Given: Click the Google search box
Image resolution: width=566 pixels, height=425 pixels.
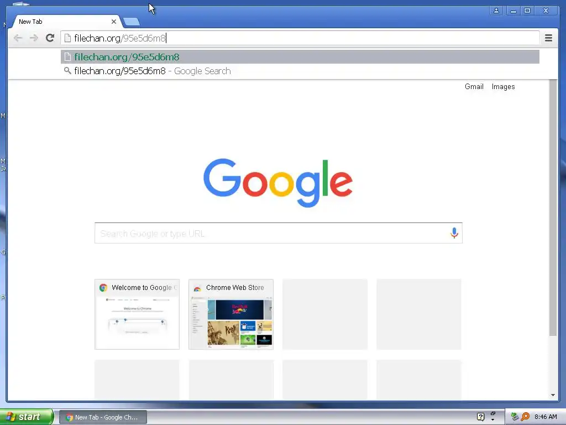Looking at the screenshot, I should pos(279,233).
